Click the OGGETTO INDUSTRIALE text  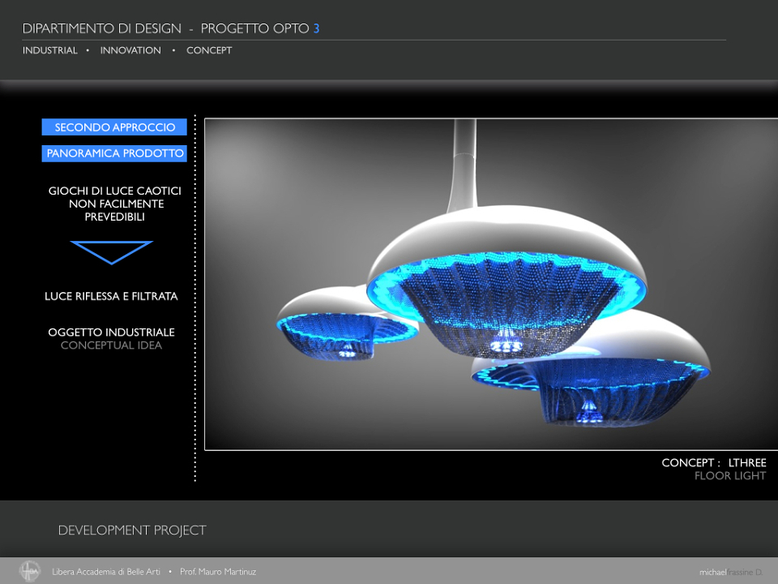(111, 333)
